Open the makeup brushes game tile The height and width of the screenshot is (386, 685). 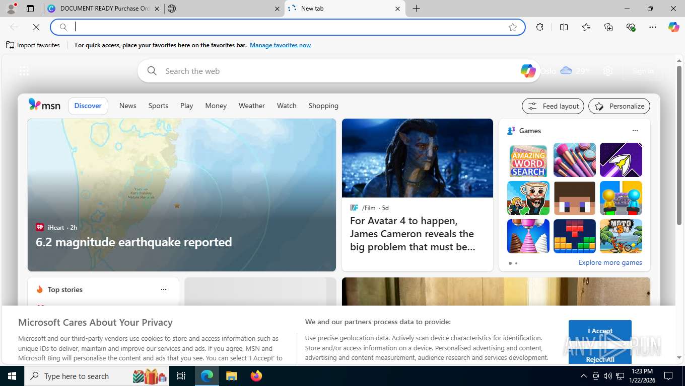pos(575,160)
